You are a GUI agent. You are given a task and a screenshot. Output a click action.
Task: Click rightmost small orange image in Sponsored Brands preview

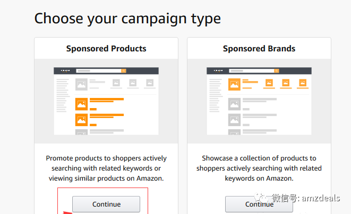click(302, 83)
